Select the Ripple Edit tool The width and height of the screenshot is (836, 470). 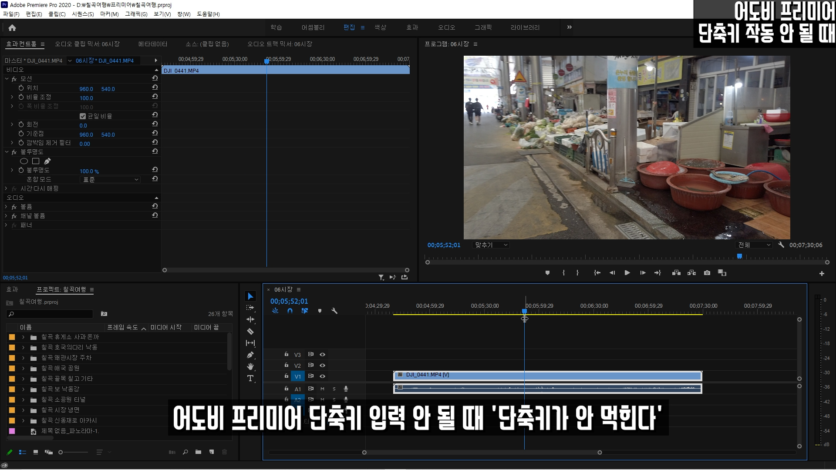[x=250, y=319]
